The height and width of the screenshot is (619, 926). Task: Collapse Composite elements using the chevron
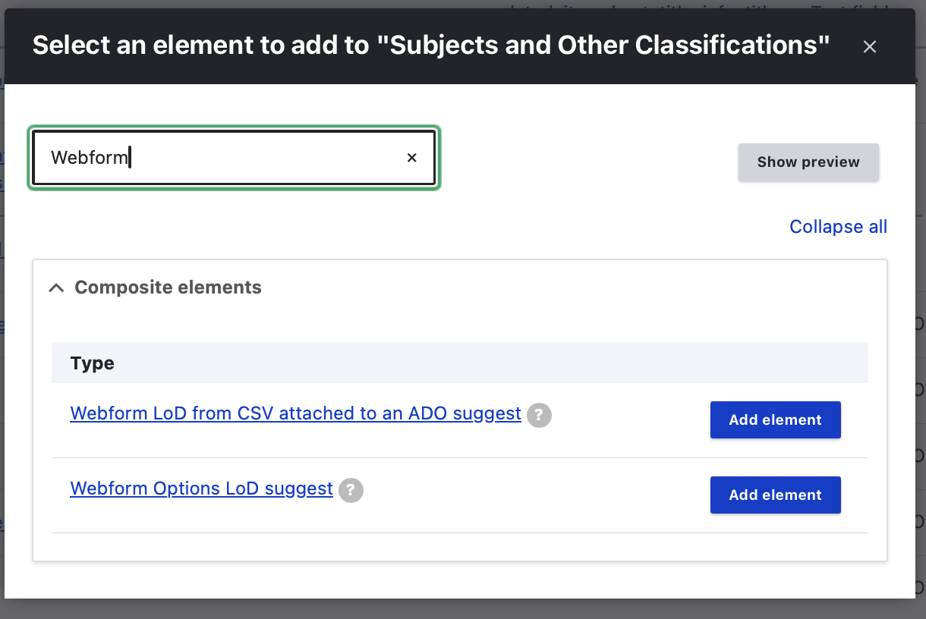pyautogui.click(x=56, y=288)
